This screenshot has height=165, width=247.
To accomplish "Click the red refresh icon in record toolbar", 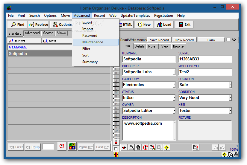I will click(145, 148).
